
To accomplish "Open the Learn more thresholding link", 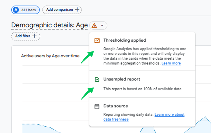I will point(171,64).
